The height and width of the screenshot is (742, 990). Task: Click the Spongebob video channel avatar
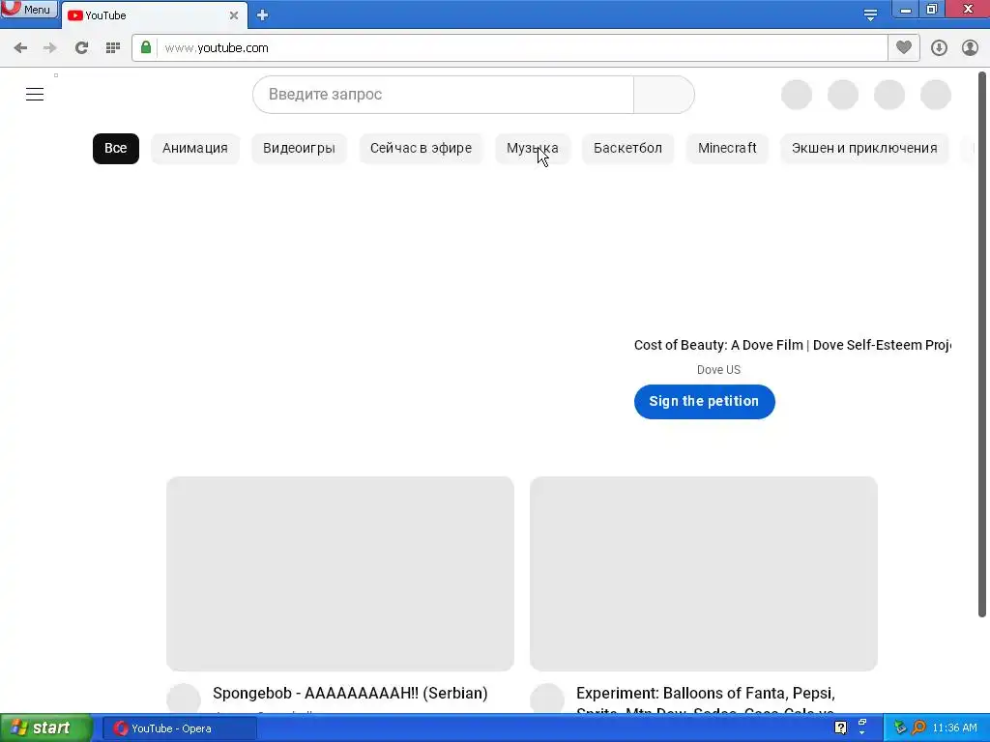(184, 699)
